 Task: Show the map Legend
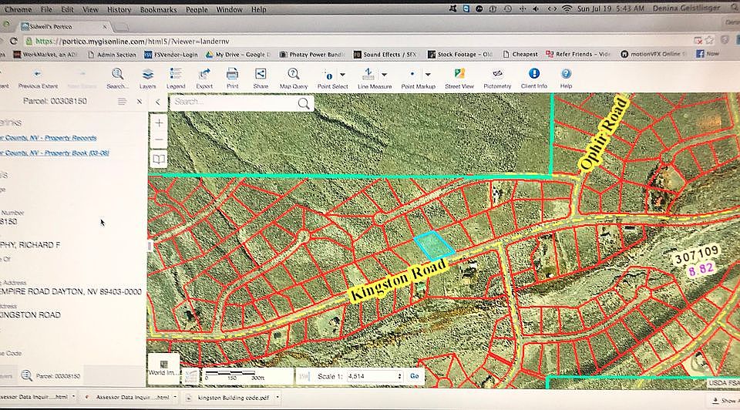(x=176, y=75)
